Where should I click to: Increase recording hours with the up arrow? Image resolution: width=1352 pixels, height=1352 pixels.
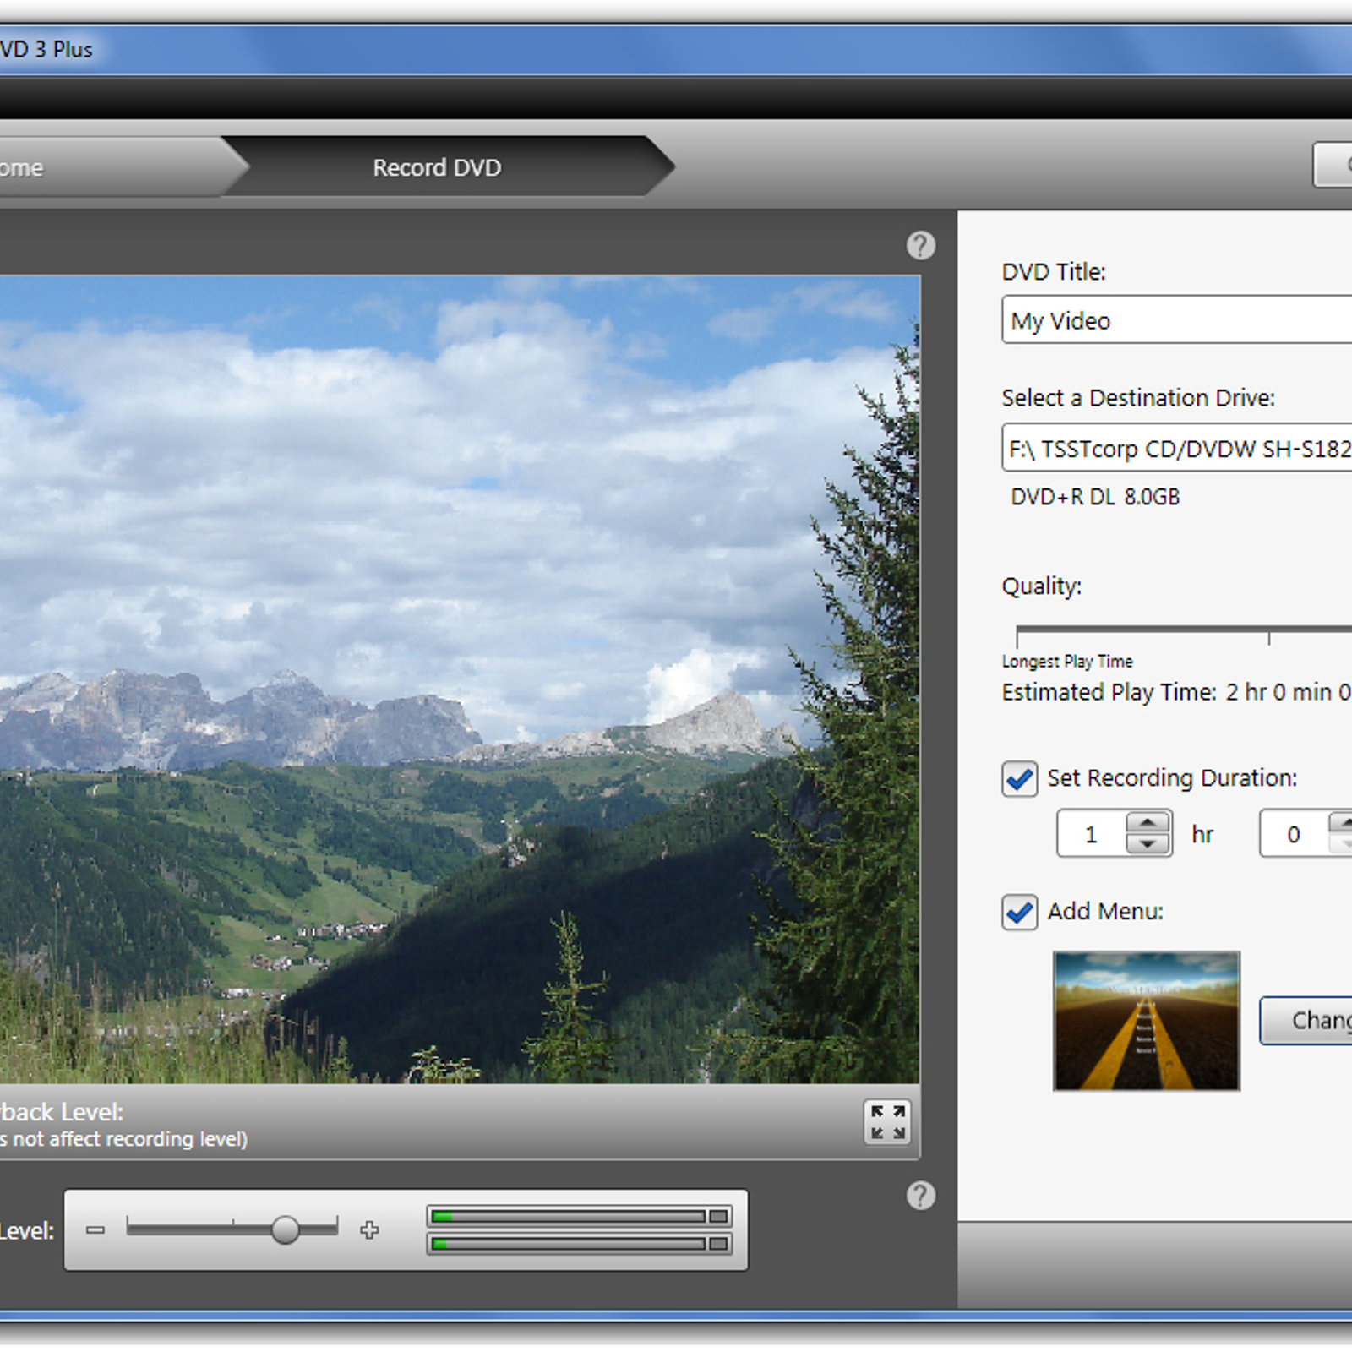[x=1148, y=823]
